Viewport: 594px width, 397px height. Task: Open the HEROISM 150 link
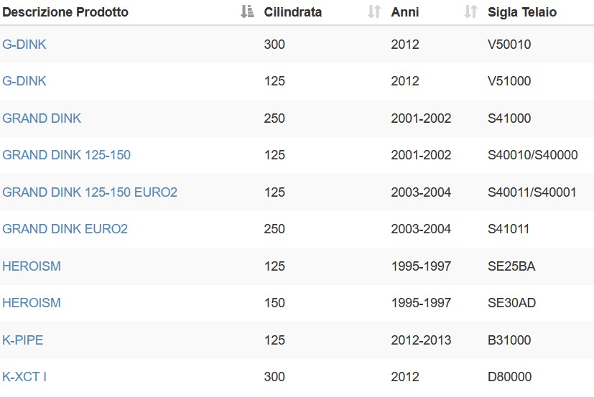(32, 303)
